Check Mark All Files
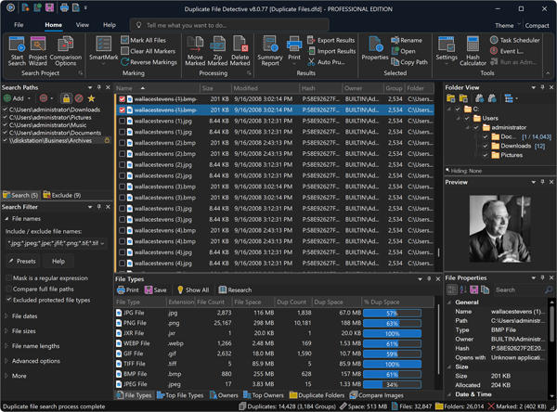This screenshot has height=412, width=557. 124,40
